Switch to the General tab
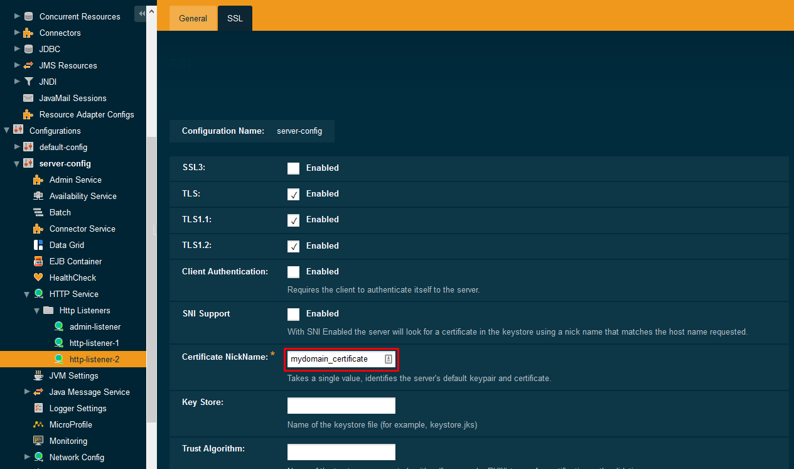 click(193, 18)
